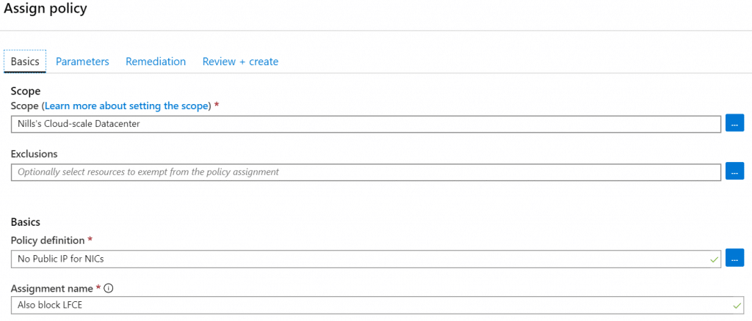Click the green checkmark in Policy definition
752x321 pixels.
pos(714,259)
